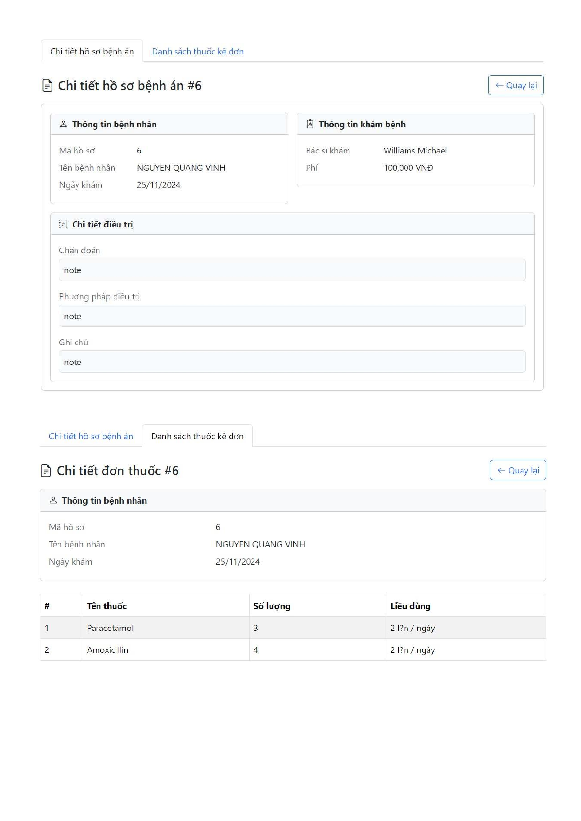
Task: Select the Paracetamol row in medicine table
Action: click(293, 628)
